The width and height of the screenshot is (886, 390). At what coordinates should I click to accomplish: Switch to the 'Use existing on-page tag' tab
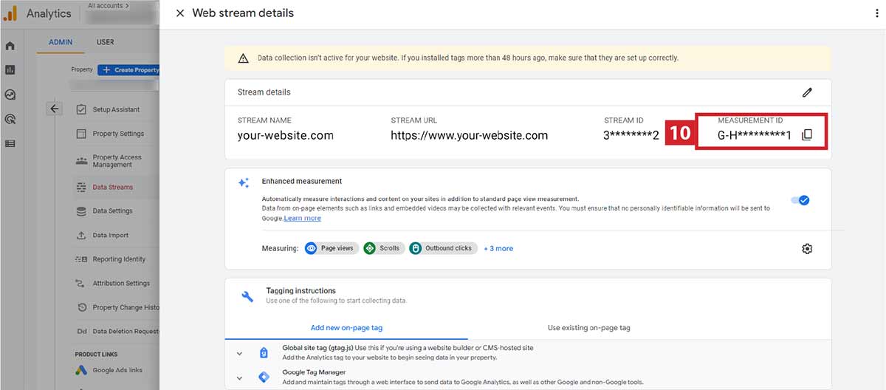coord(588,328)
